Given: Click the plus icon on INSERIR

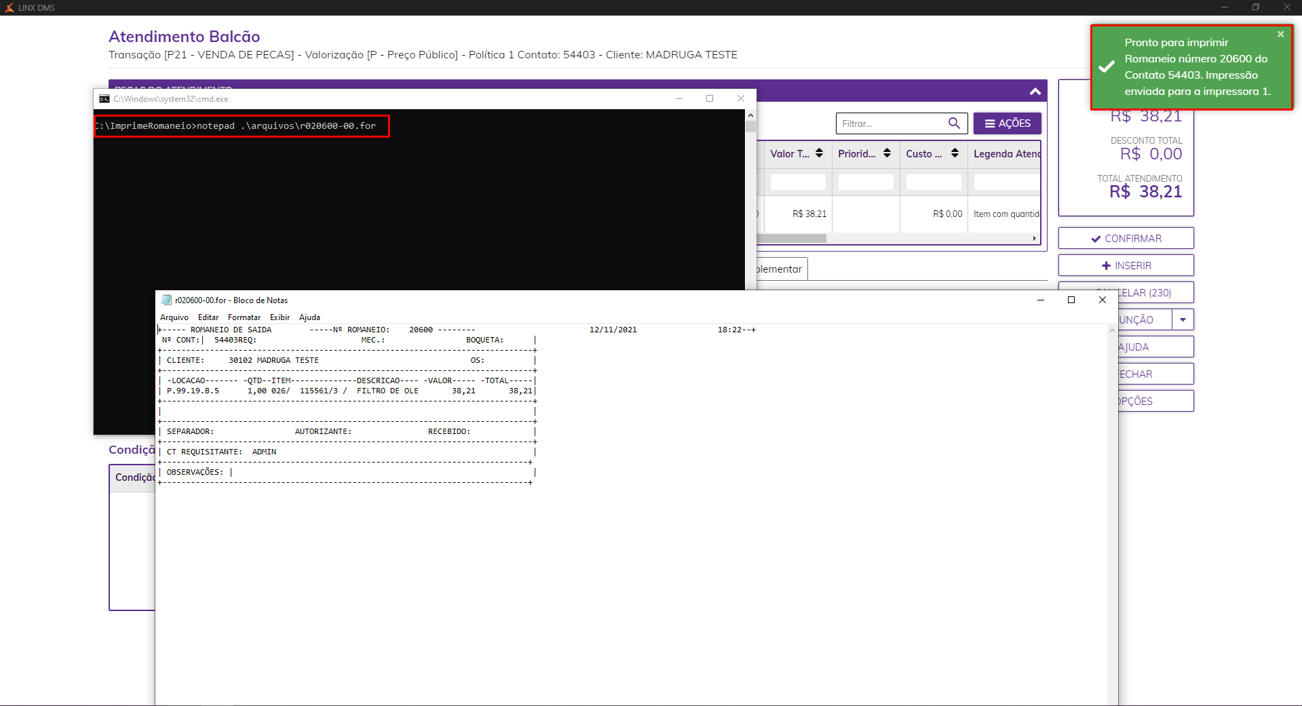Looking at the screenshot, I should pos(1106,266).
